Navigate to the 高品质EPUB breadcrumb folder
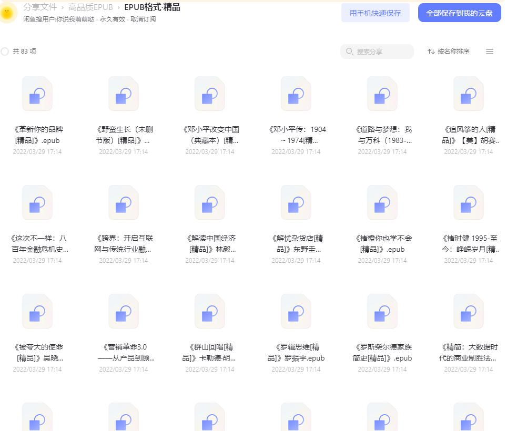 [x=90, y=7]
